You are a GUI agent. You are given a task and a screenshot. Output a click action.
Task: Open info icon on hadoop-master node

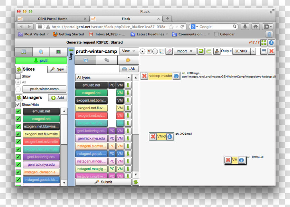pyautogui.click(x=176, y=76)
